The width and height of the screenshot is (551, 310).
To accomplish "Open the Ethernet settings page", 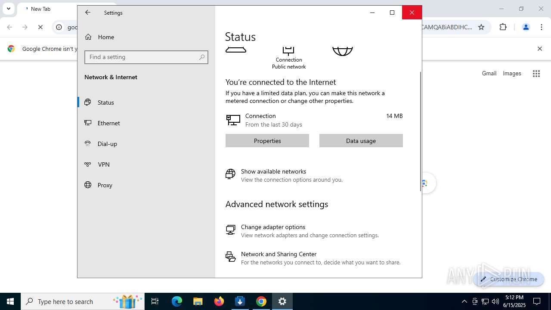I will [x=146, y=123].
